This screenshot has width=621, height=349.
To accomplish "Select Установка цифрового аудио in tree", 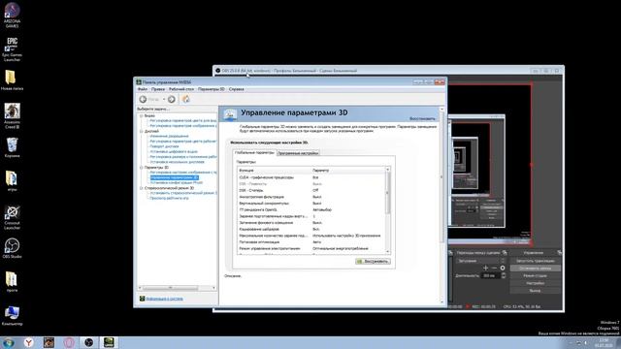I will (174, 151).
